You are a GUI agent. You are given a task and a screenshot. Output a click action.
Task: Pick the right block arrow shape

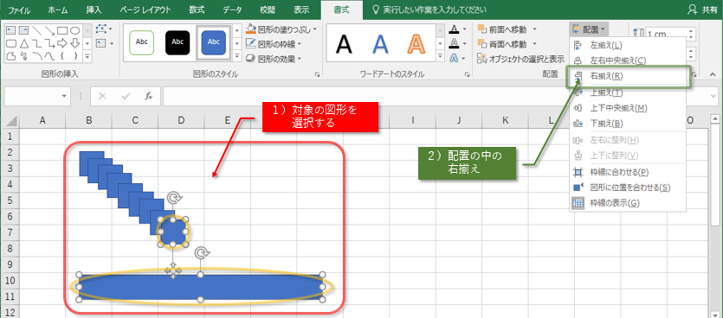[x=62, y=43]
